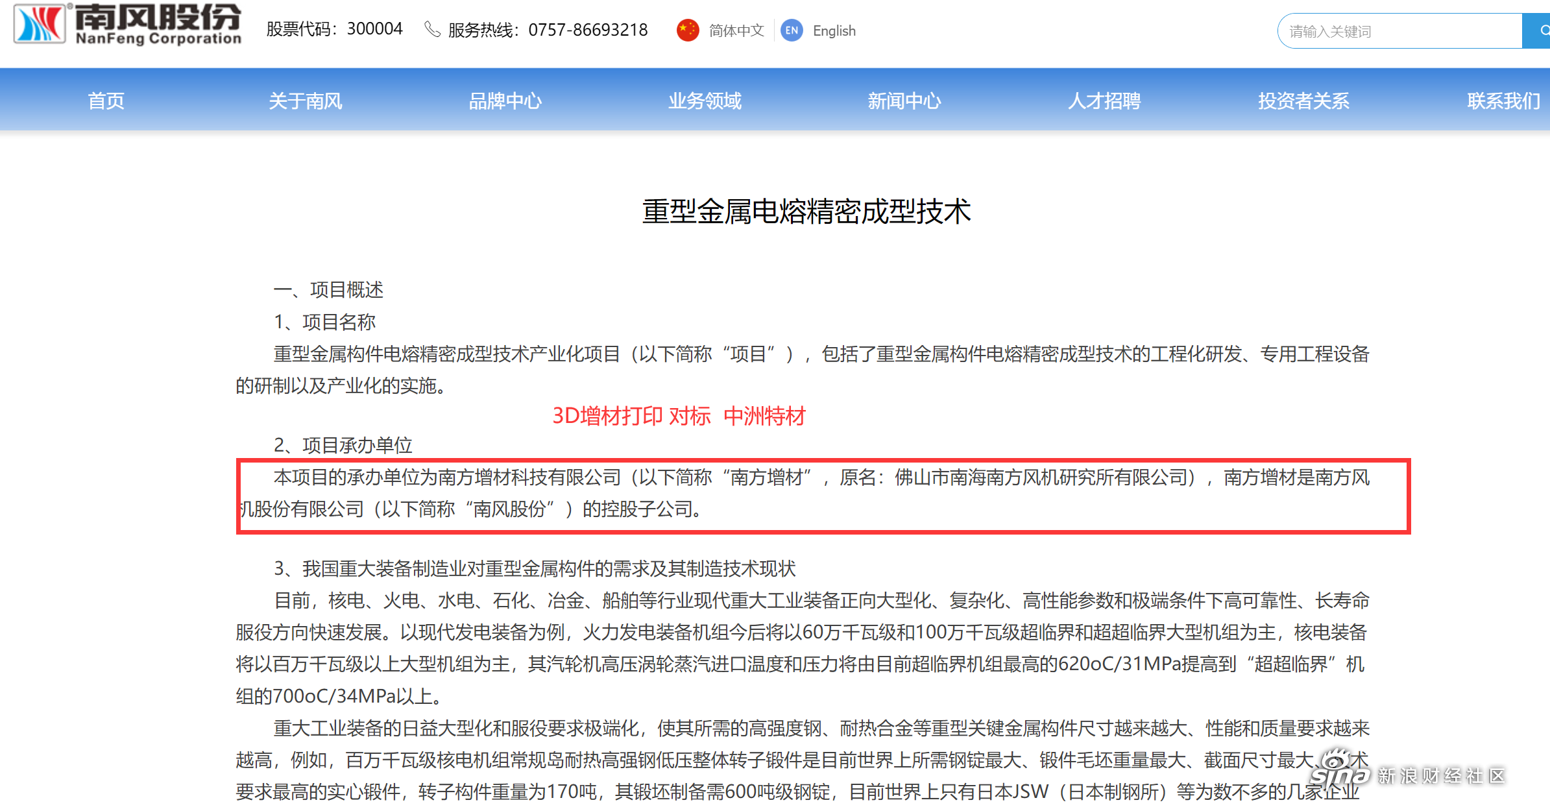Open the 联系我们 menu
1550x809 pixels.
click(x=1504, y=101)
